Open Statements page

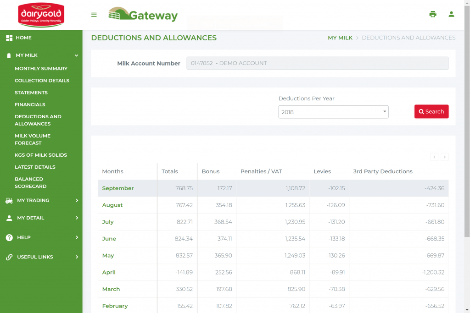click(x=31, y=93)
